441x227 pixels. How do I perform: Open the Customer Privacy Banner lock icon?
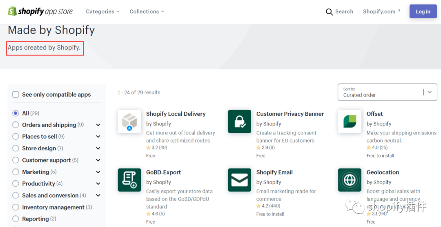[239, 121]
